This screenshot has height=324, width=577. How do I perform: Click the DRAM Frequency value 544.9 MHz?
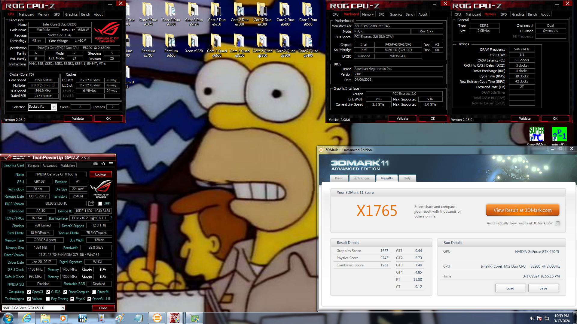pos(522,49)
